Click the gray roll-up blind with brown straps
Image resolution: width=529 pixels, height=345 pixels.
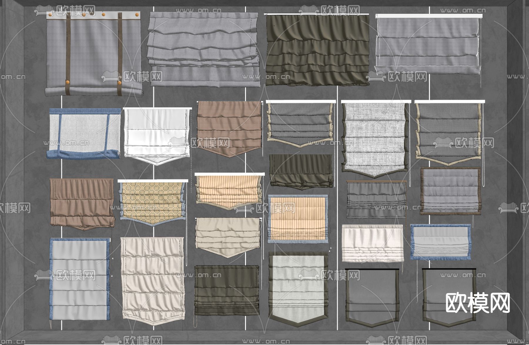point(93,54)
